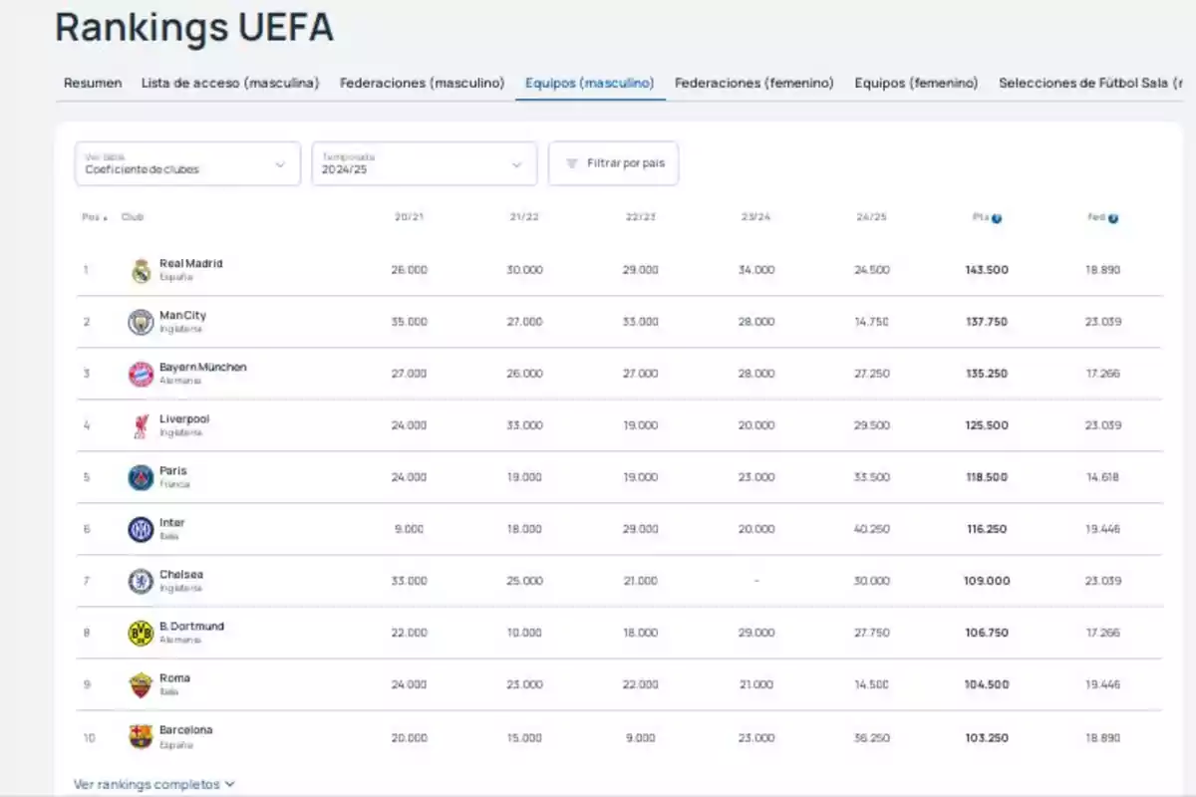Click the Liverpool club crest
This screenshot has height=797, width=1196.
141,426
